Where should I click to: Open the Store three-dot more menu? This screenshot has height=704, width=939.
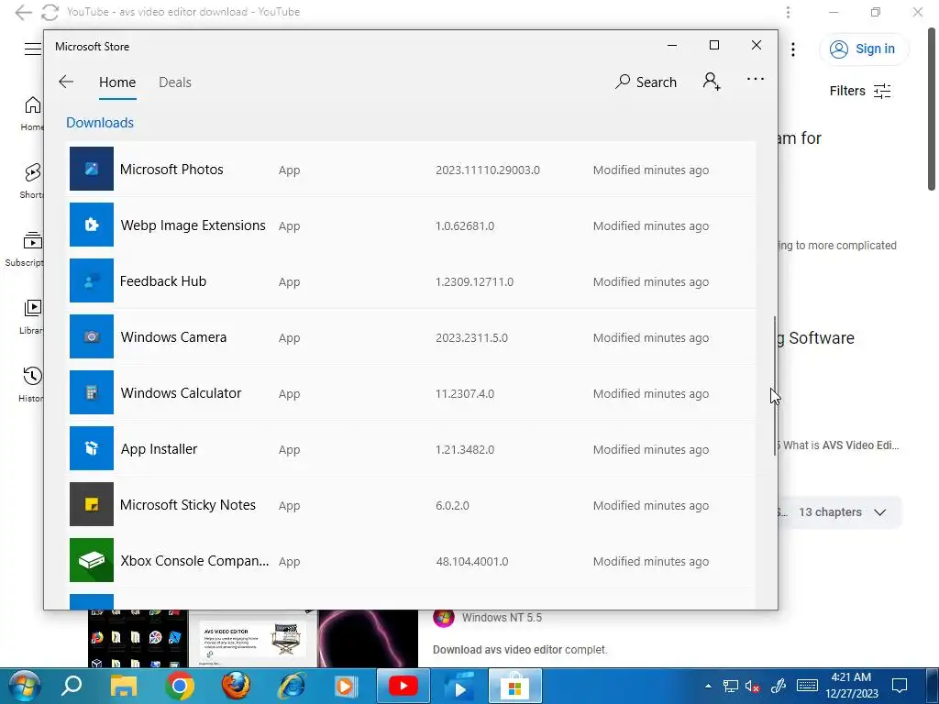(756, 79)
